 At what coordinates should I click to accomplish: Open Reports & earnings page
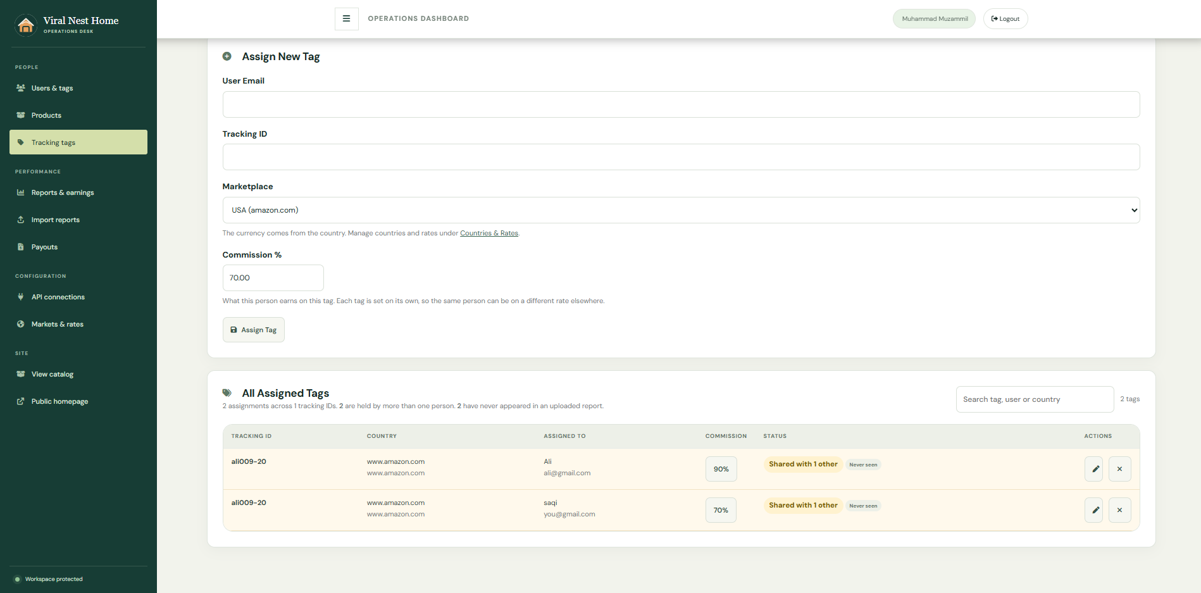78,192
